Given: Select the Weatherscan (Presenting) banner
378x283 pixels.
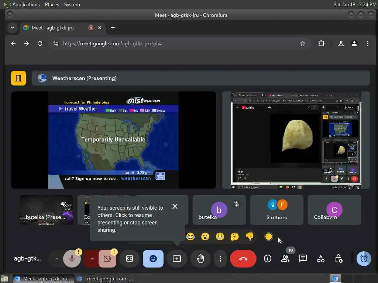Looking at the screenshot, I should point(200,78).
